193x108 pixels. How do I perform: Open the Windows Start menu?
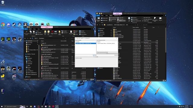pos(2,106)
